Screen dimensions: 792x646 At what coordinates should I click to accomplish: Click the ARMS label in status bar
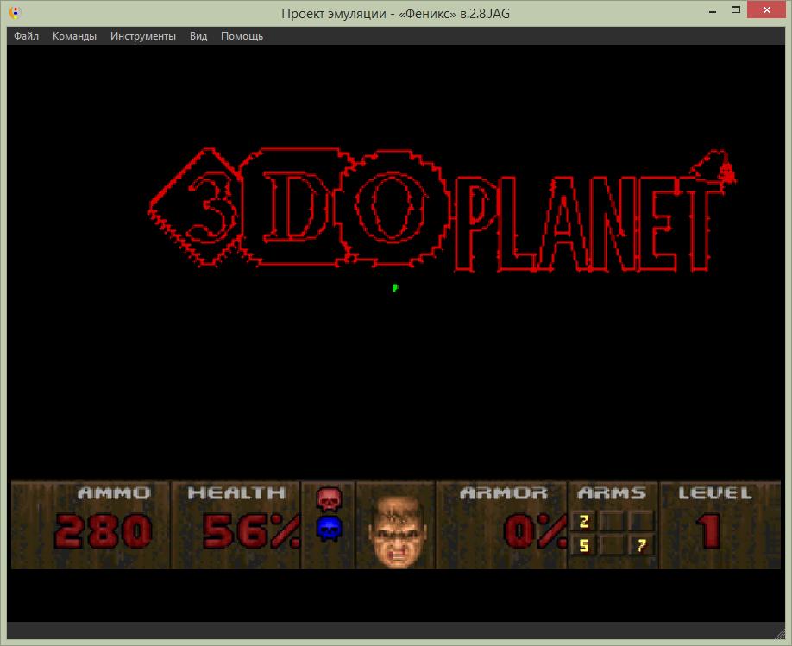coord(612,493)
